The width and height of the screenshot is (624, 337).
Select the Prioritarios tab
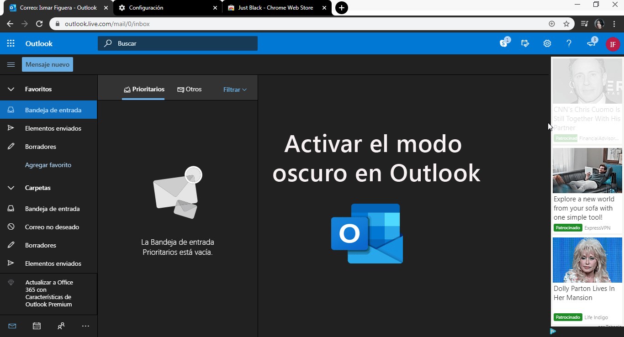click(x=143, y=90)
